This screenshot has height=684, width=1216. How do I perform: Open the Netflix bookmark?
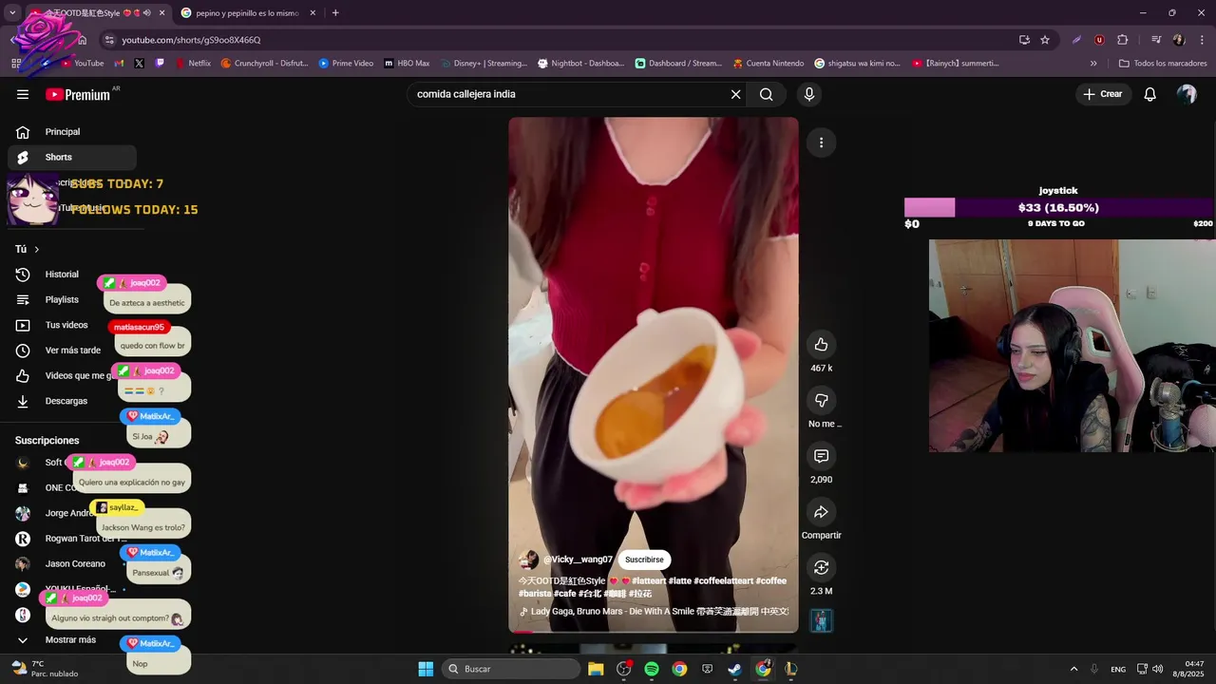tap(194, 64)
